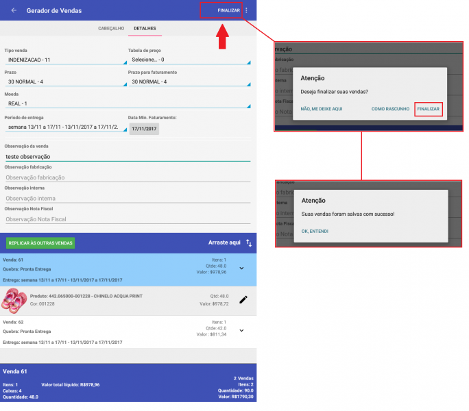Switch to the Detalhes tab
The height and width of the screenshot is (411, 469).
point(145,29)
